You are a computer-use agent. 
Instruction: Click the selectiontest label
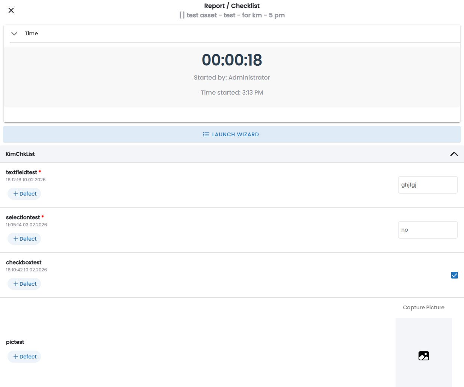click(23, 217)
